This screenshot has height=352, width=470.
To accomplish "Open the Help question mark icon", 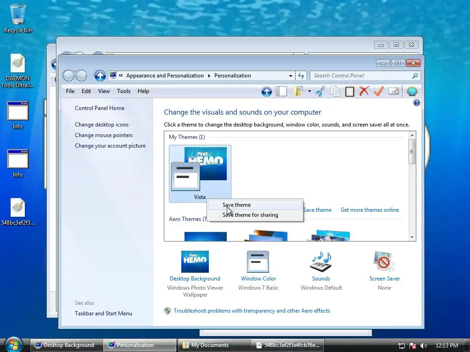I will 416,103.
